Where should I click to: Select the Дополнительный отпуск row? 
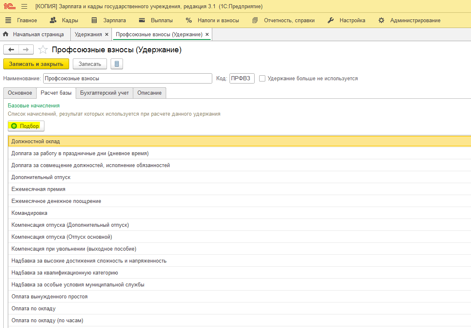tap(240, 177)
